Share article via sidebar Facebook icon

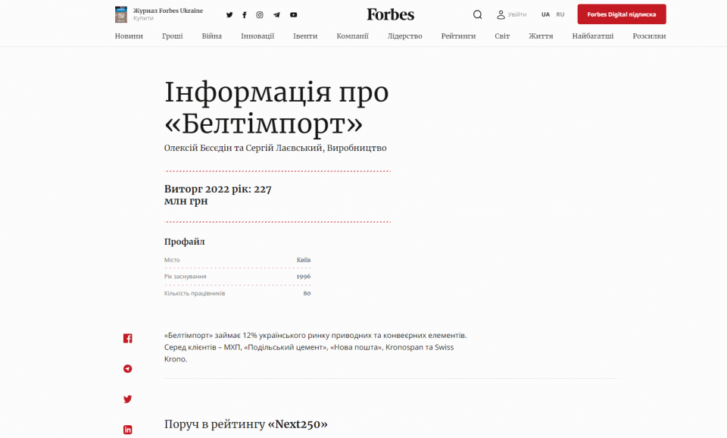(x=127, y=338)
